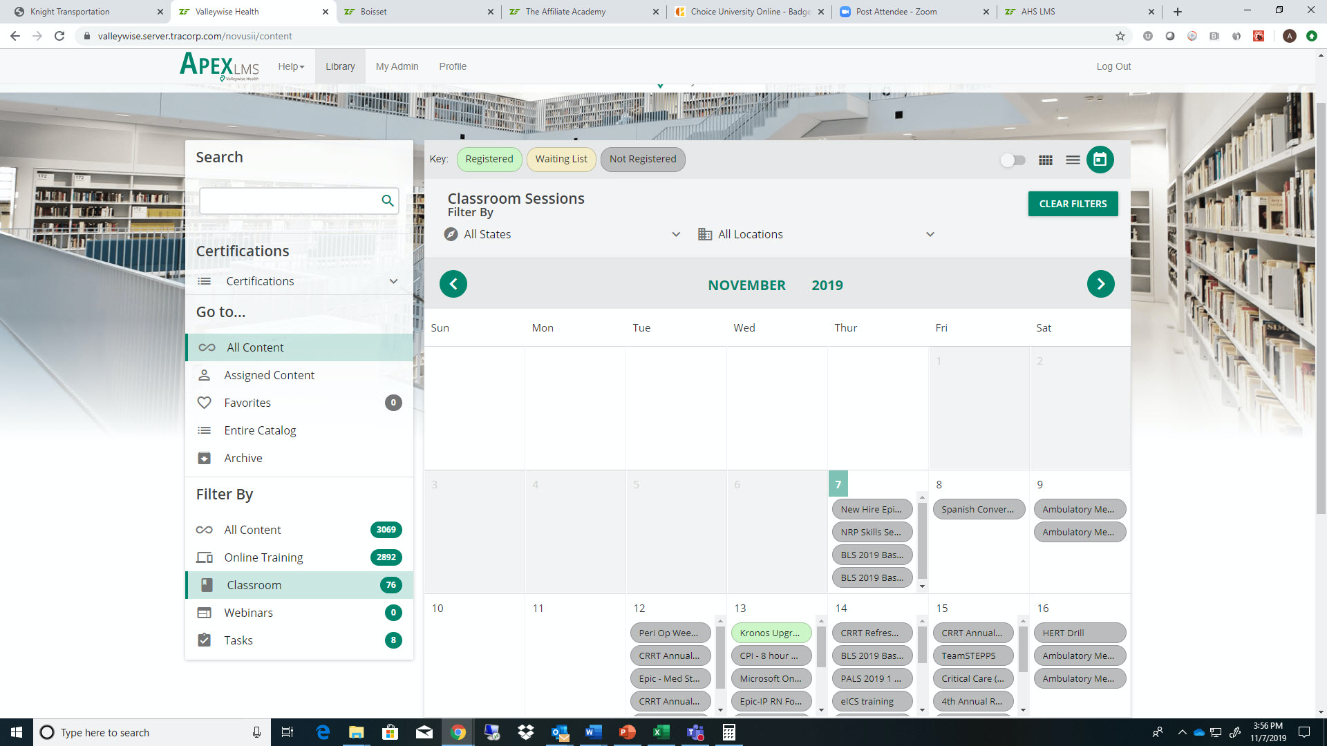
Task: Toggle the Registered filter key
Action: click(489, 159)
